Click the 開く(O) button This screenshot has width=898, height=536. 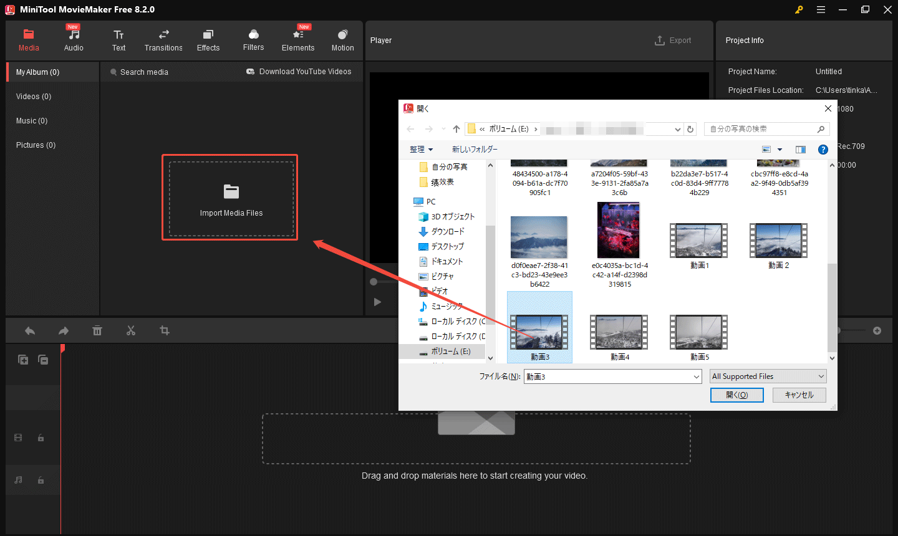(x=736, y=395)
